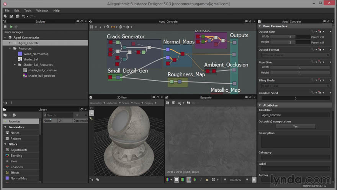Click the zoom out minus icon near 100.00%
337x190 pixels.
coord(225,180)
